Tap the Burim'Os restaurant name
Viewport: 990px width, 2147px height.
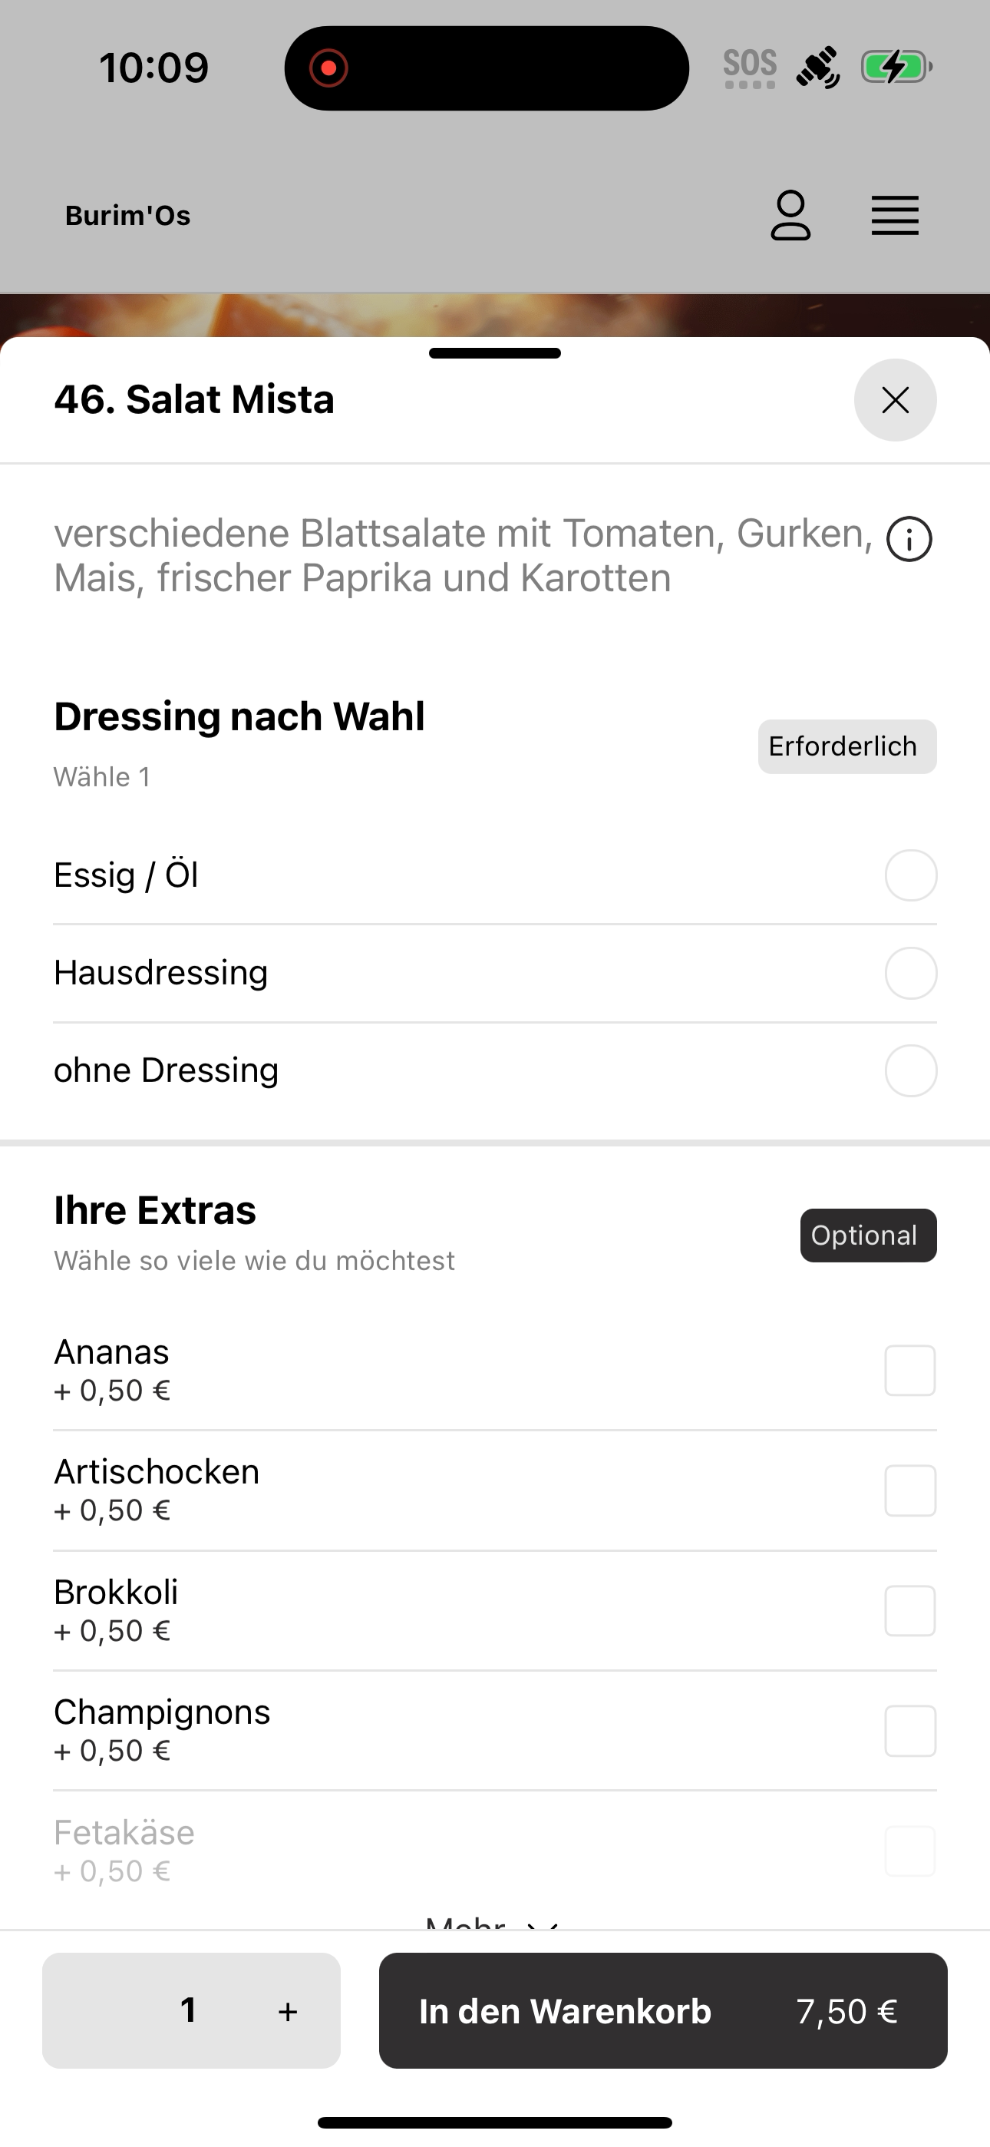point(127,215)
